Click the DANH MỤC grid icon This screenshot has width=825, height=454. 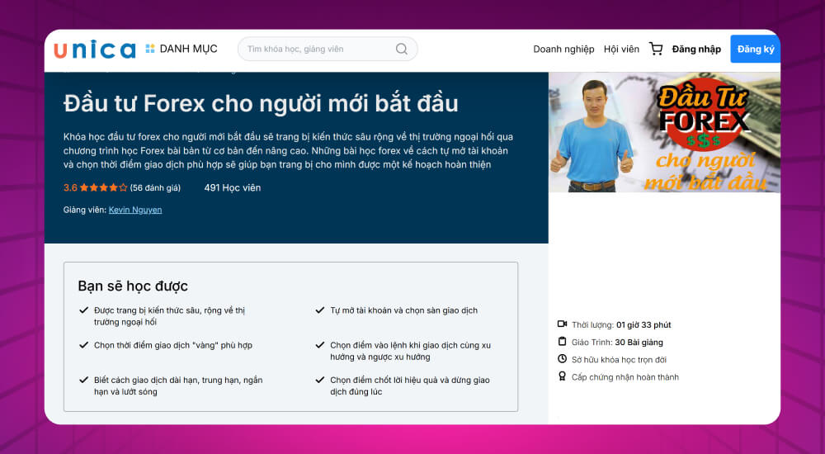click(150, 49)
